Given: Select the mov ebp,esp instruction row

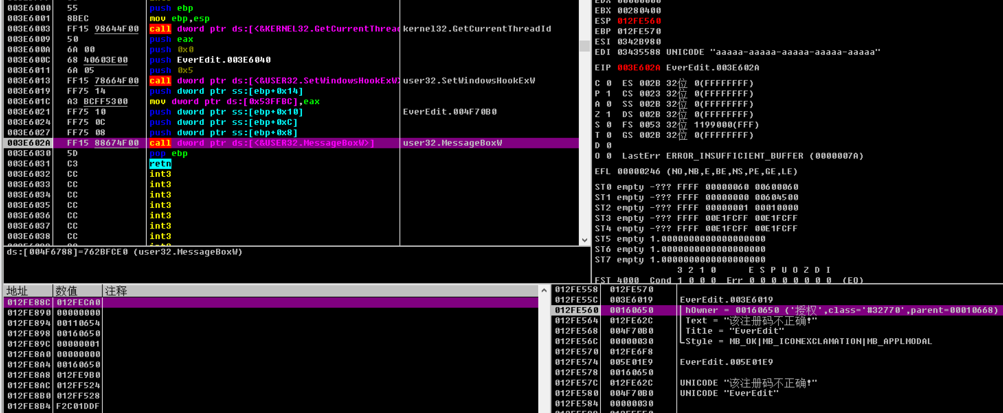Looking at the screenshot, I should pos(291,19).
